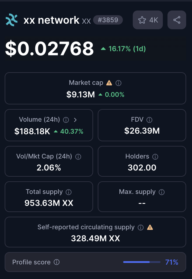Open Vol/Mkt Cap (24h) info icon
192x279 pixels.
[78, 157]
